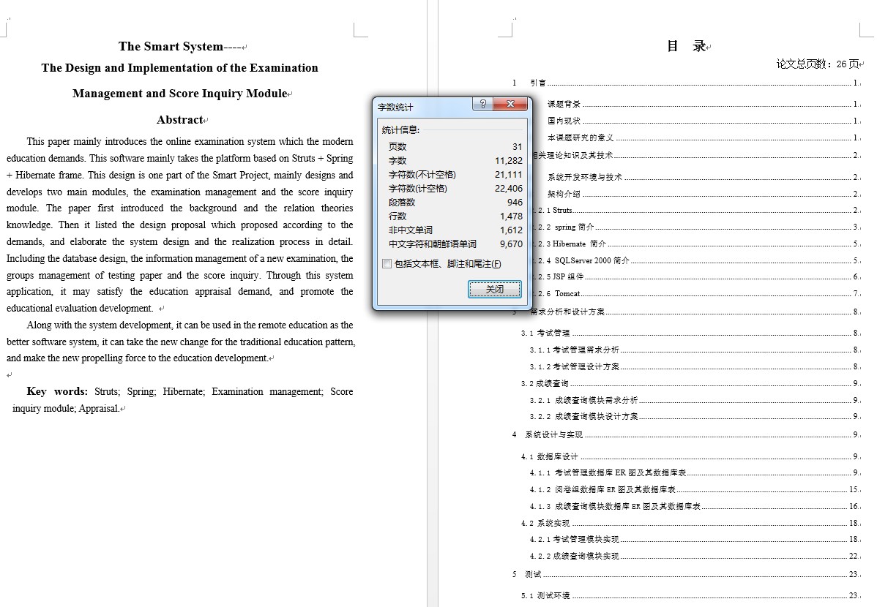Select the 字数 11,282 statistic row

455,160
